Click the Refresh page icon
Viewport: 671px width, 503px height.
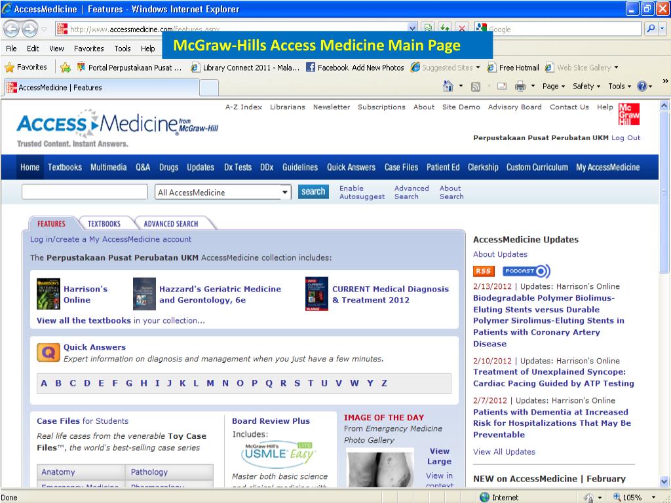445,29
